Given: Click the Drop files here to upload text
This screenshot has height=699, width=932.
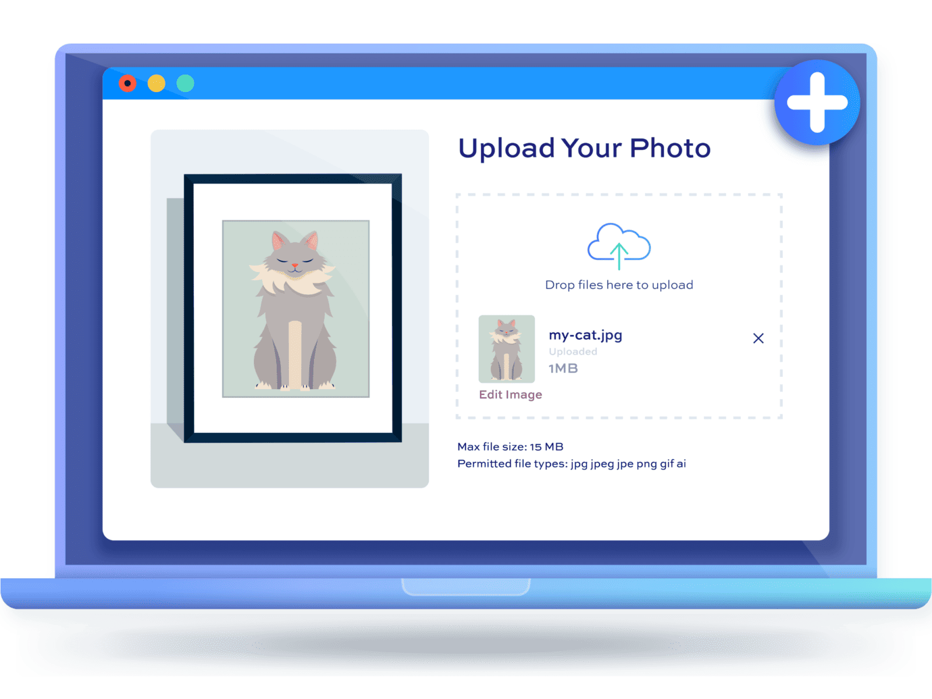Looking at the screenshot, I should tap(619, 285).
